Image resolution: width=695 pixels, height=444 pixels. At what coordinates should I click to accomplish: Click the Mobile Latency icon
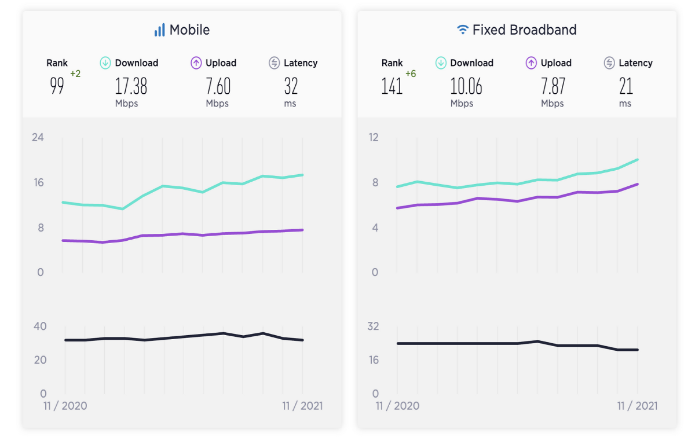coord(274,63)
